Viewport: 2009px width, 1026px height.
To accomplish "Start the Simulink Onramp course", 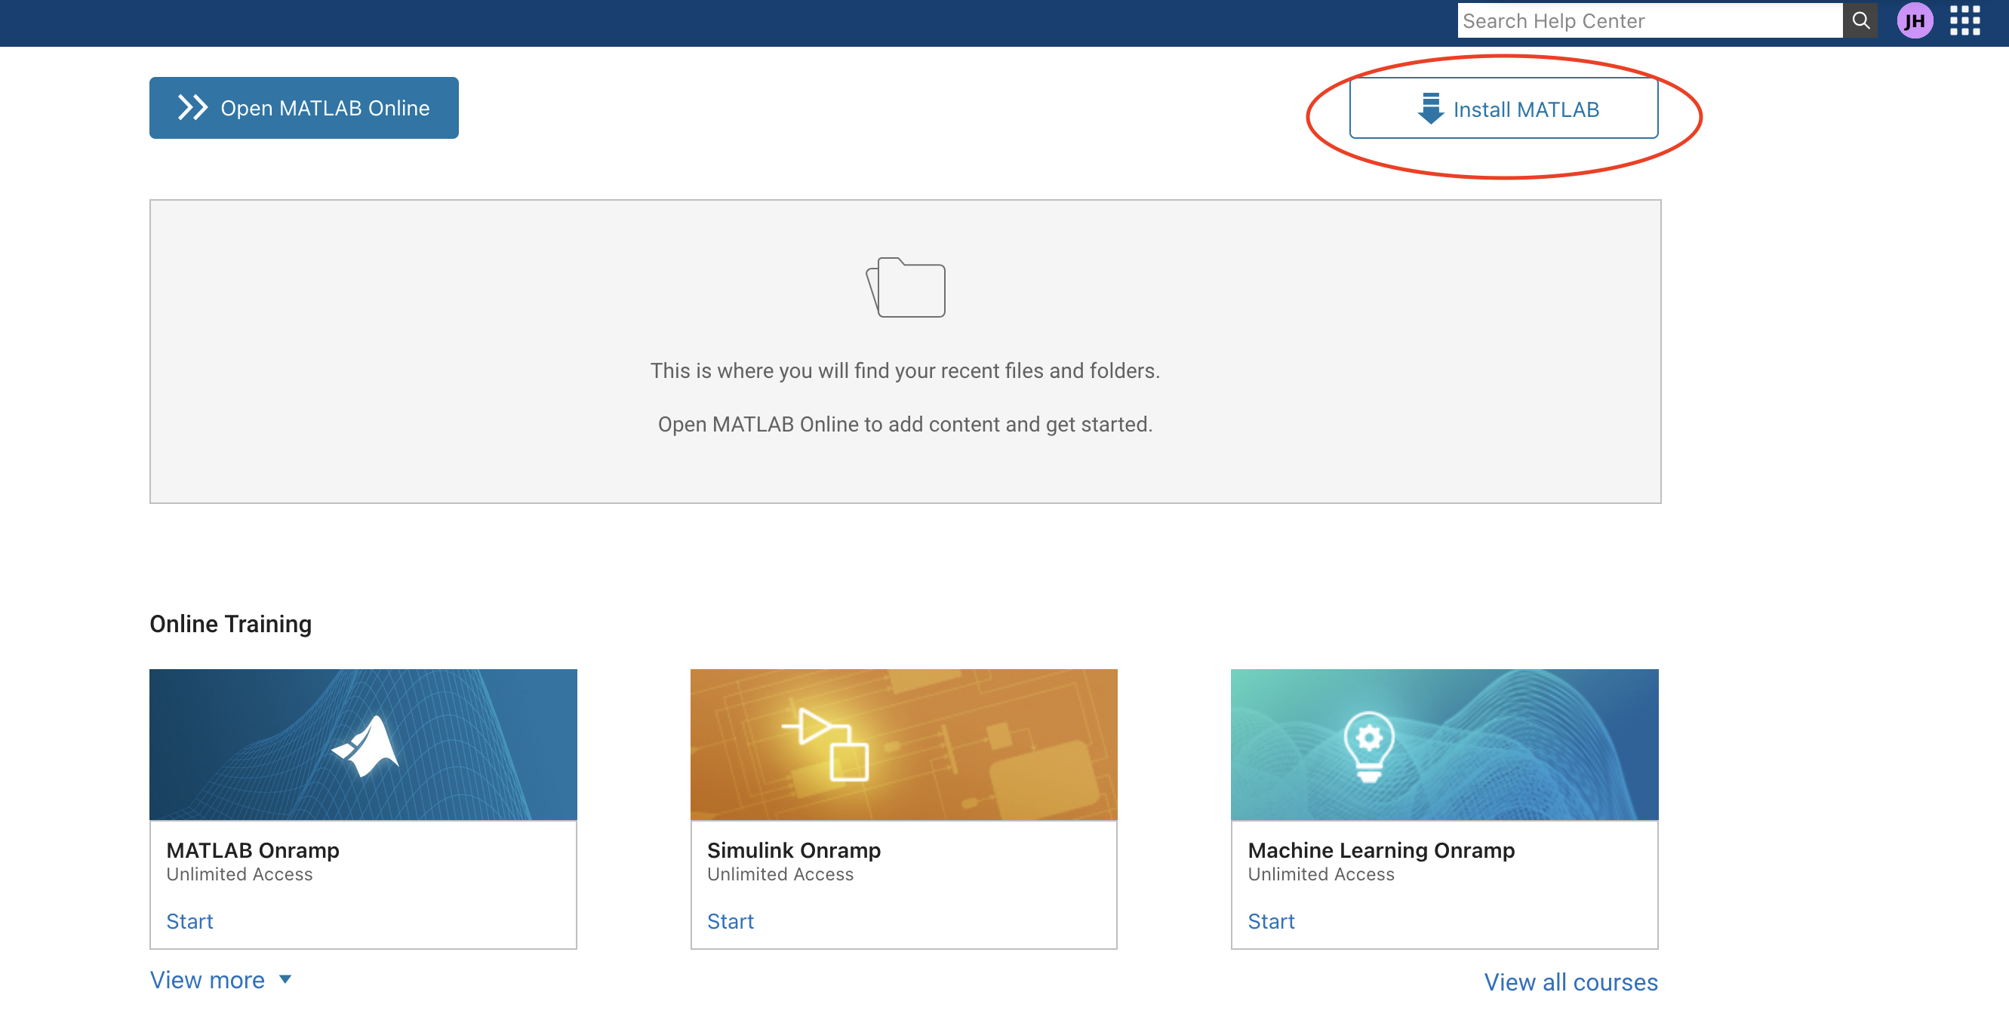I will (x=730, y=920).
